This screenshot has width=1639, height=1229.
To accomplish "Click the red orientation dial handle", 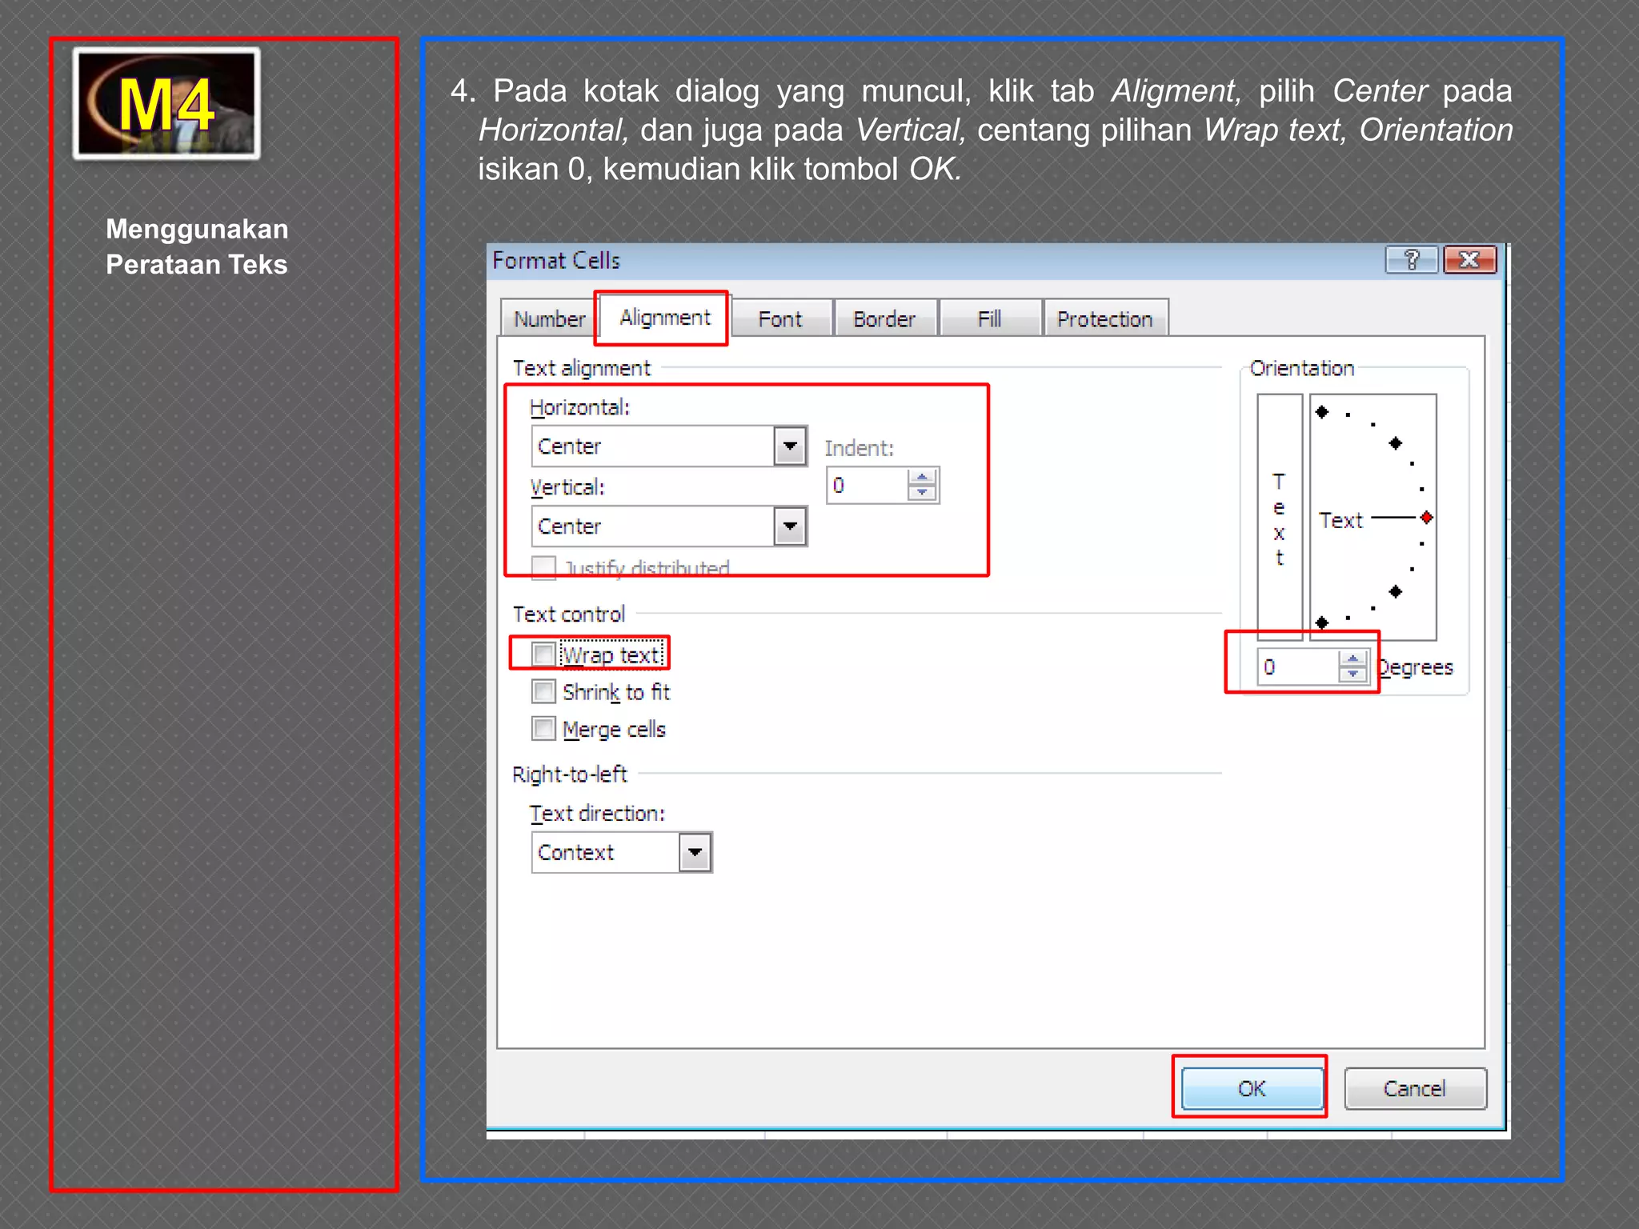I will 1426,518.
